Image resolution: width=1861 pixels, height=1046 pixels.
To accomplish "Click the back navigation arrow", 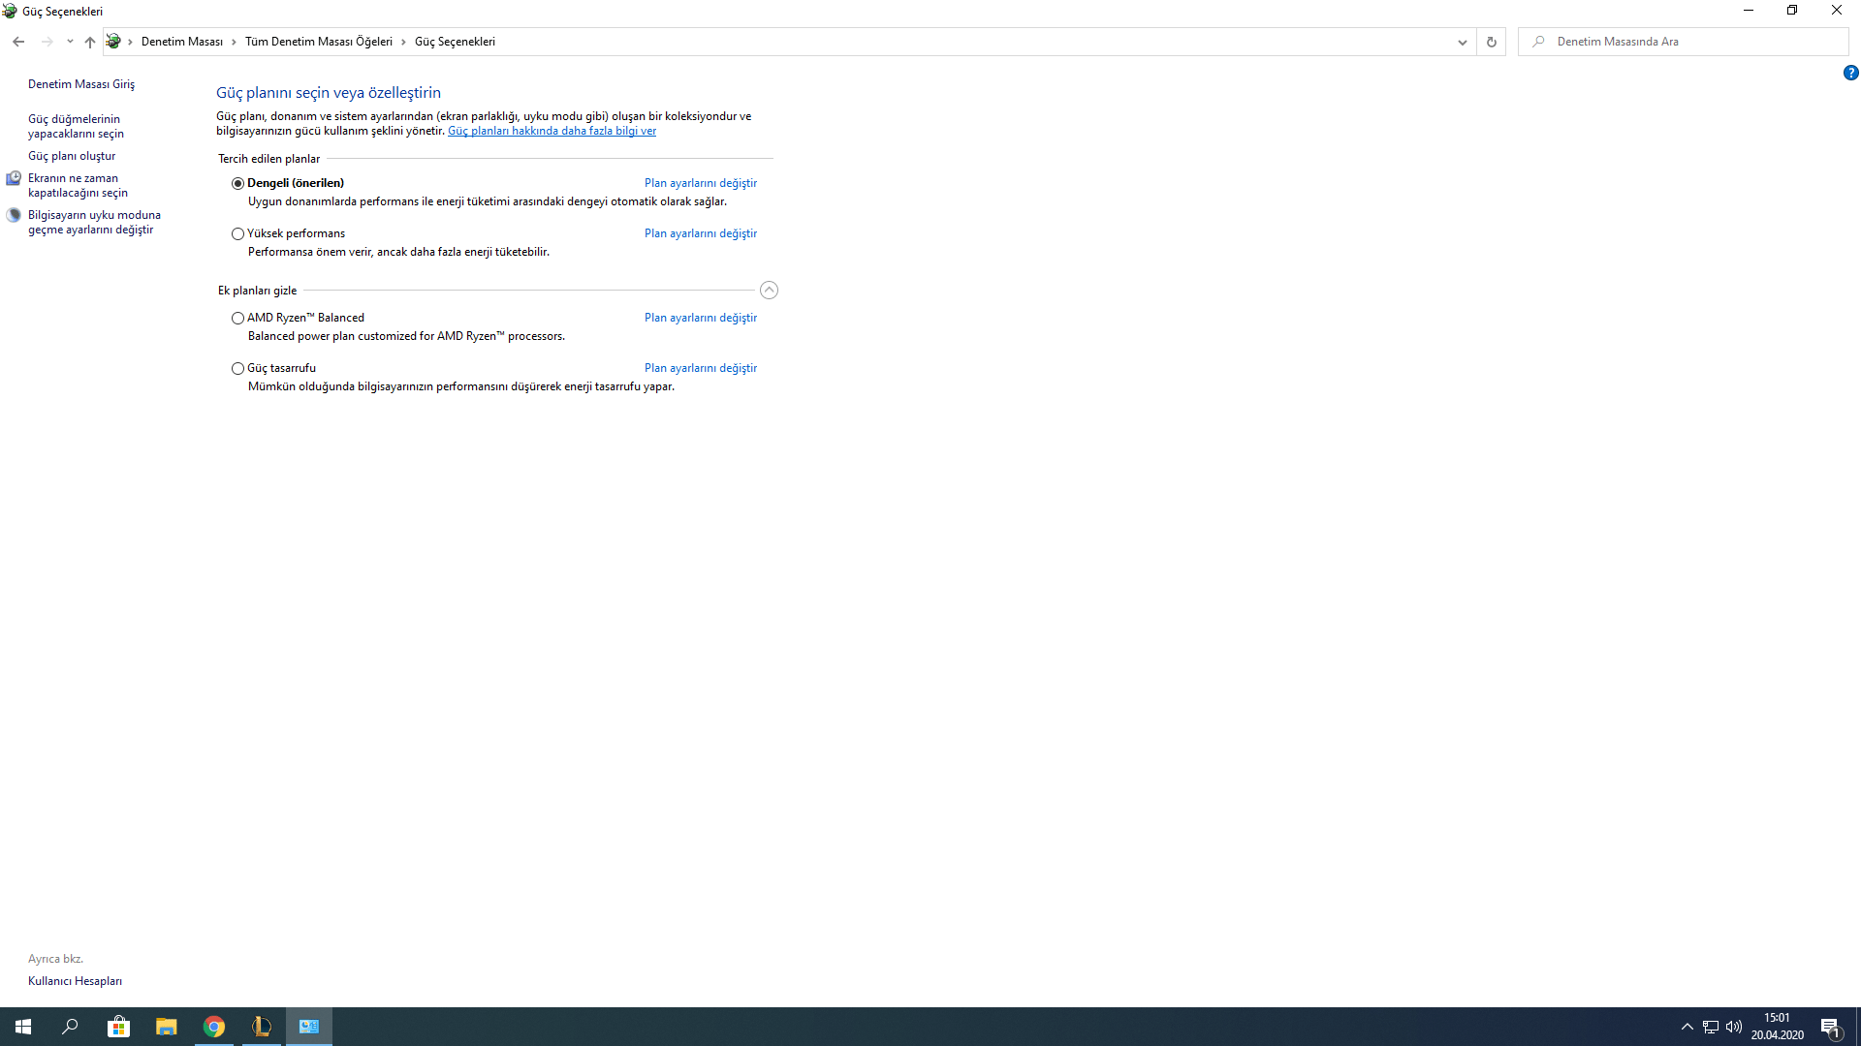I will pyautogui.click(x=18, y=42).
